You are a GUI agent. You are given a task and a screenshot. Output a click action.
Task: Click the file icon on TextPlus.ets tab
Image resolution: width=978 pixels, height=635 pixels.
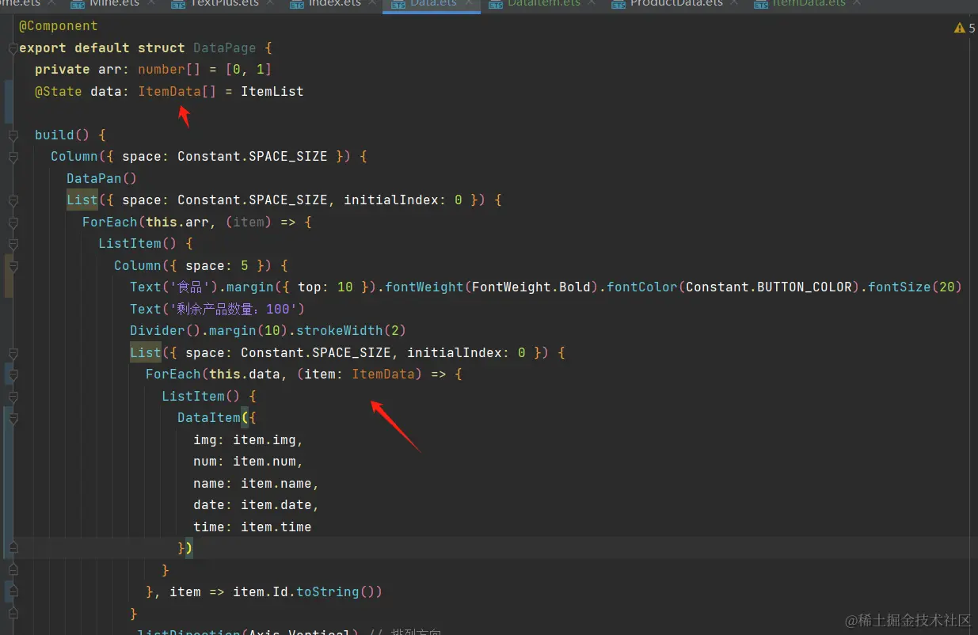(178, 4)
